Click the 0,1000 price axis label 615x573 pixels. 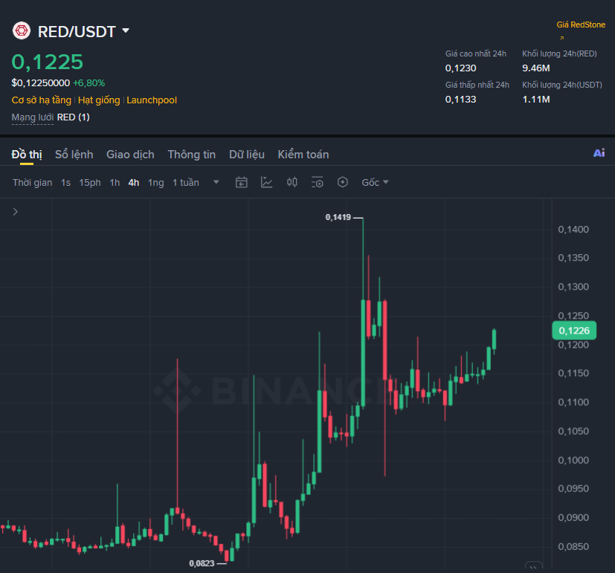(x=573, y=460)
